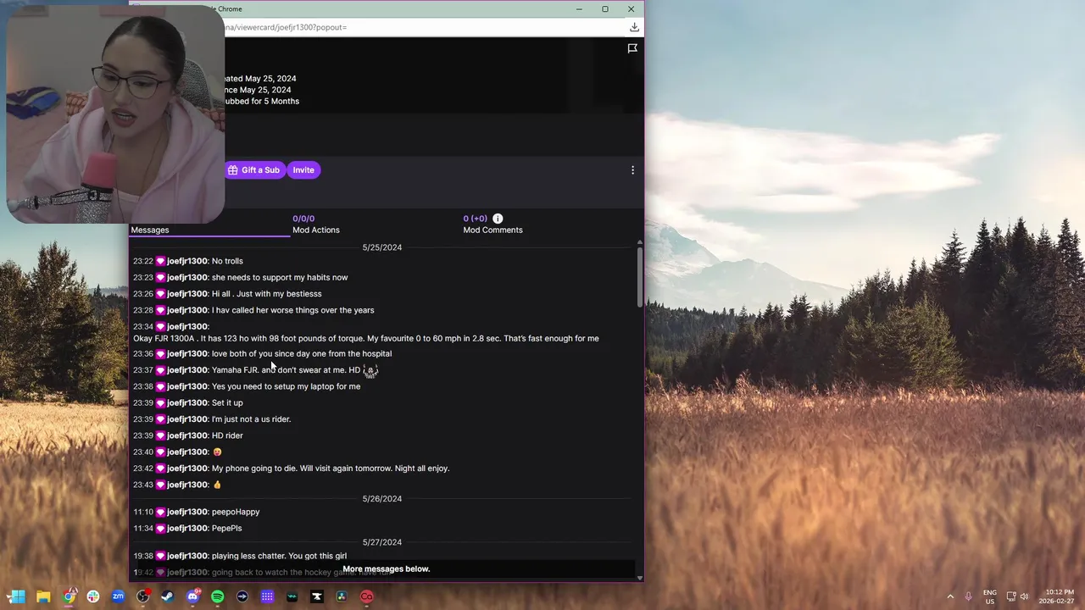Click the Invite button
The image size is (1085, 610).
(303, 170)
